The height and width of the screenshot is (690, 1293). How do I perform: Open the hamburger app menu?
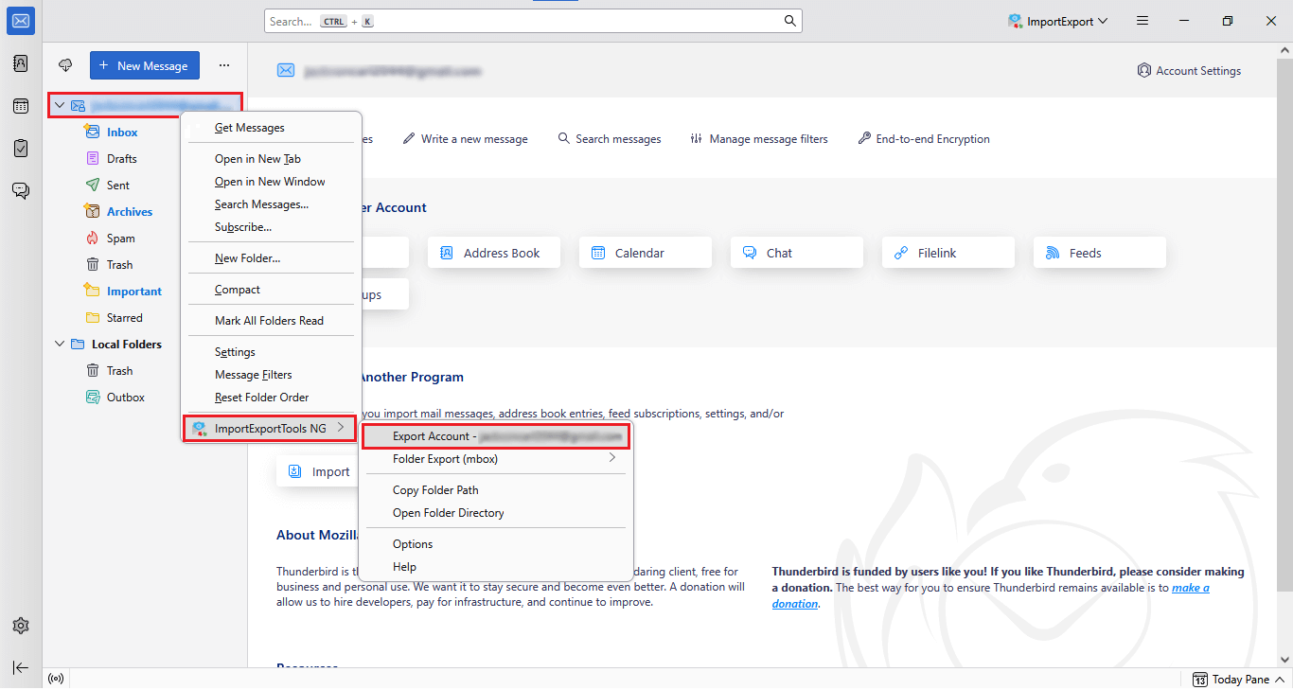pyautogui.click(x=1142, y=20)
